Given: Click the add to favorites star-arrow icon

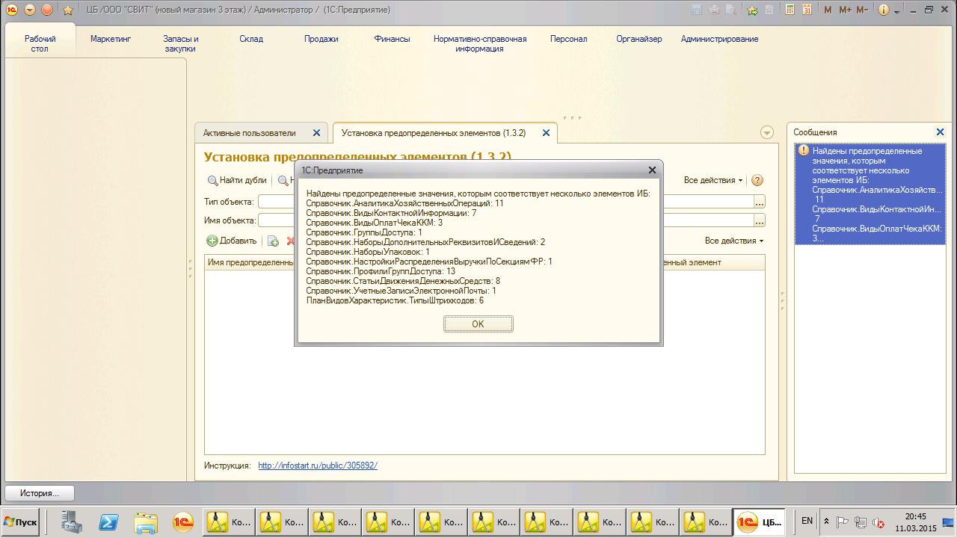Looking at the screenshot, I should point(752,10).
